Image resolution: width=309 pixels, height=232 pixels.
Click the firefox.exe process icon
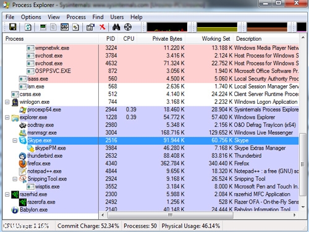pyautogui.click(x=23, y=163)
